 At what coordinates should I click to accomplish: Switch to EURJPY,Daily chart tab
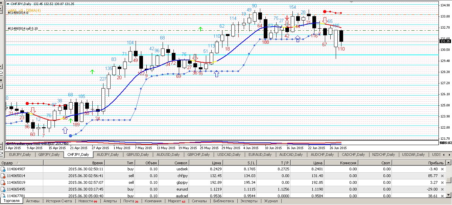tap(19, 155)
